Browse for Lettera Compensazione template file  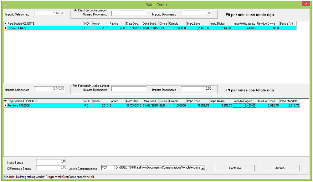pos(203,168)
